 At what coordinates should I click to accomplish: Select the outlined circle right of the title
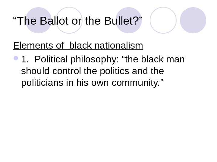coord(163,20)
